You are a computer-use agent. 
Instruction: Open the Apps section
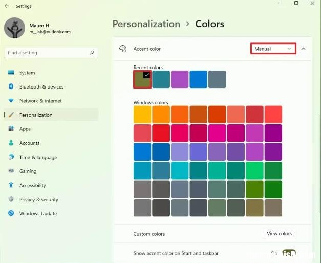click(x=51, y=129)
